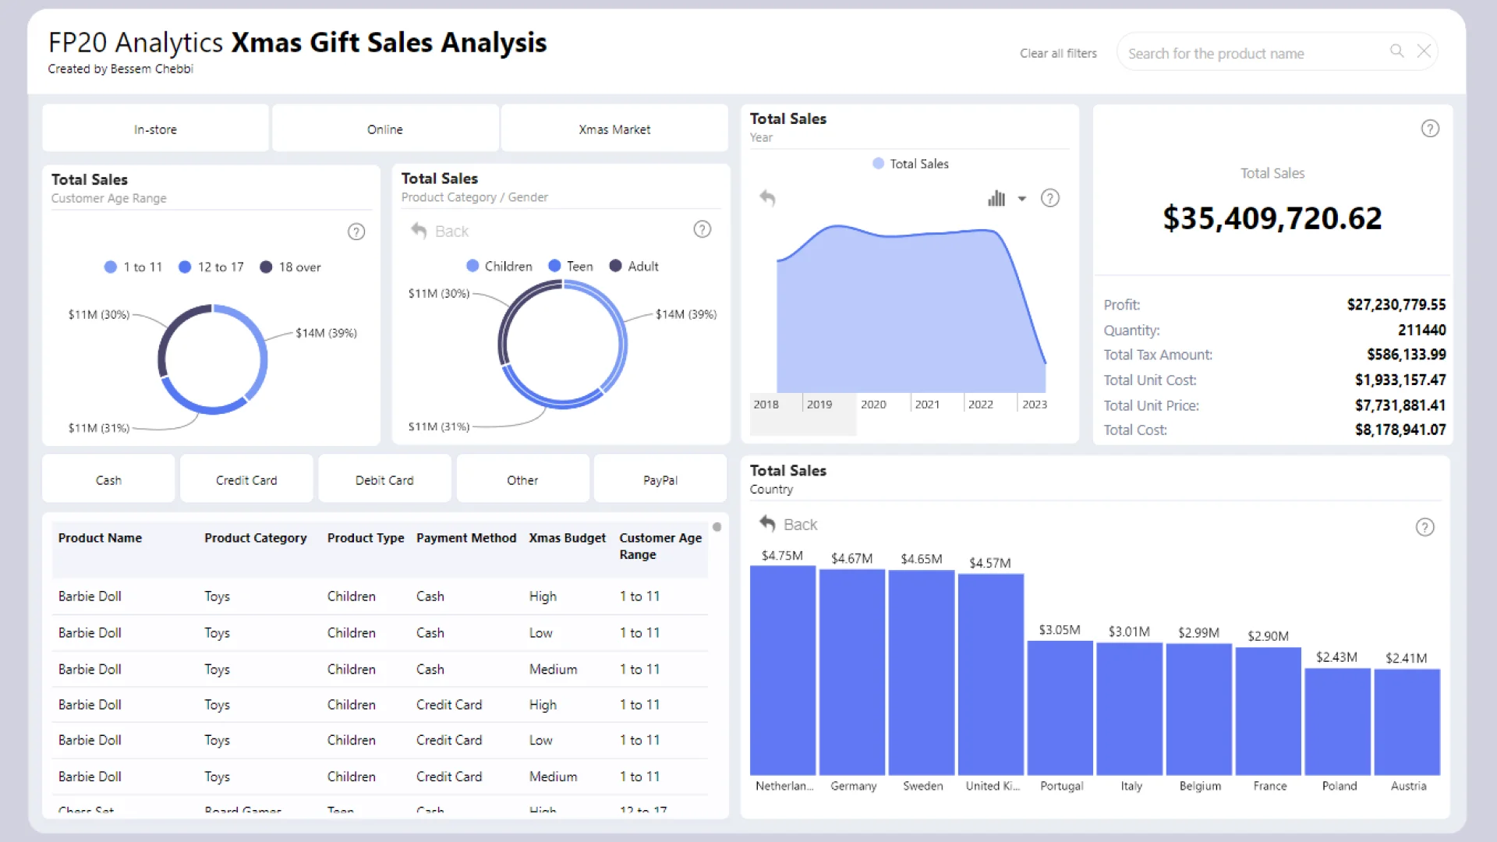The height and width of the screenshot is (842, 1497).
Task: Toggle Children legend item
Action: [499, 266]
